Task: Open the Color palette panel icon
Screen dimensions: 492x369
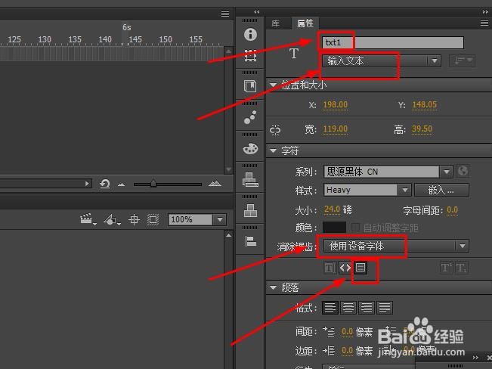Action: pyautogui.click(x=250, y=148)
